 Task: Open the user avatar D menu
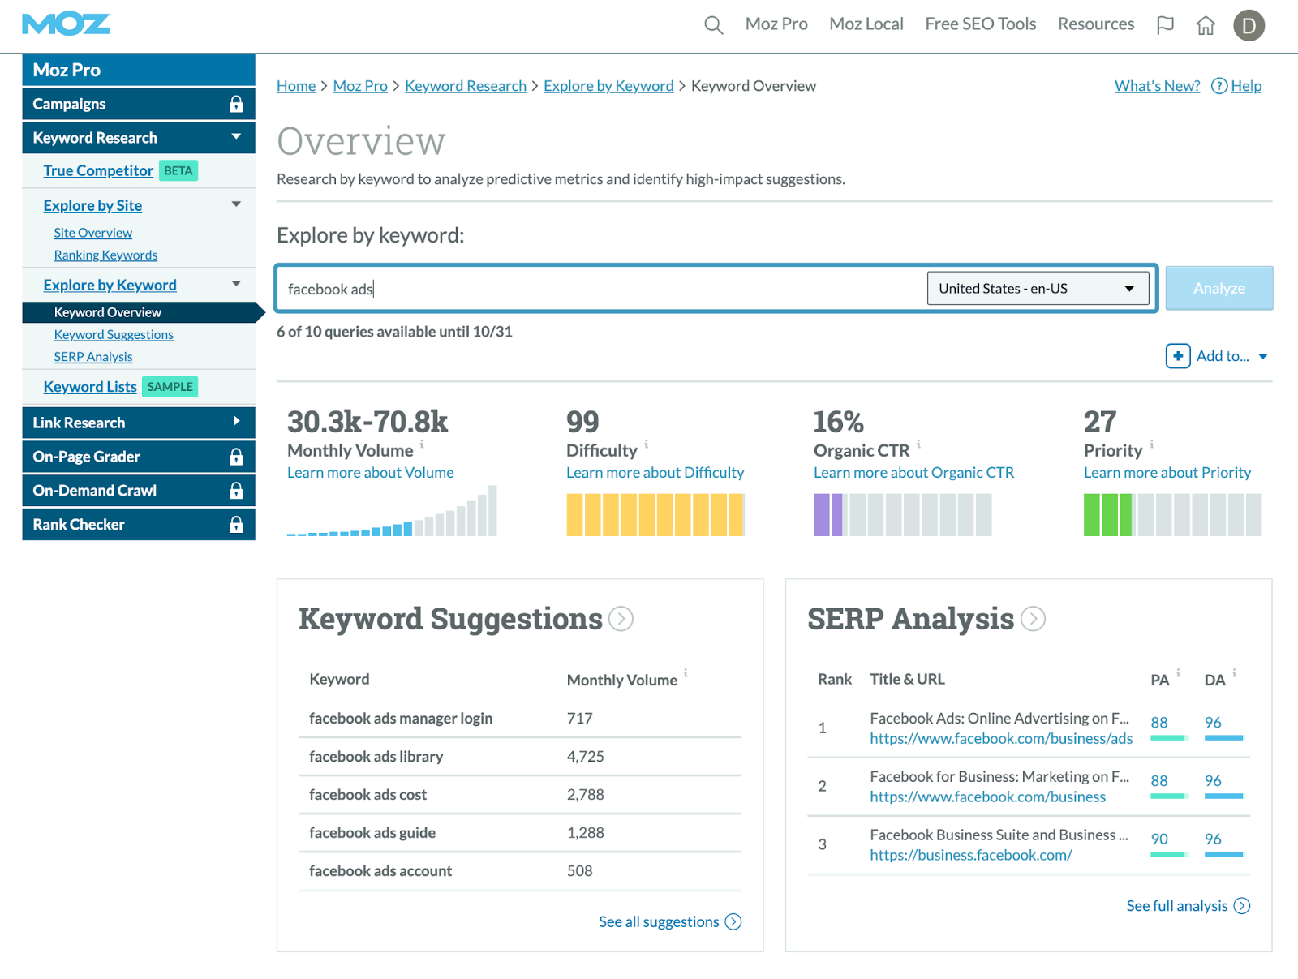[x=1249, y=26]
